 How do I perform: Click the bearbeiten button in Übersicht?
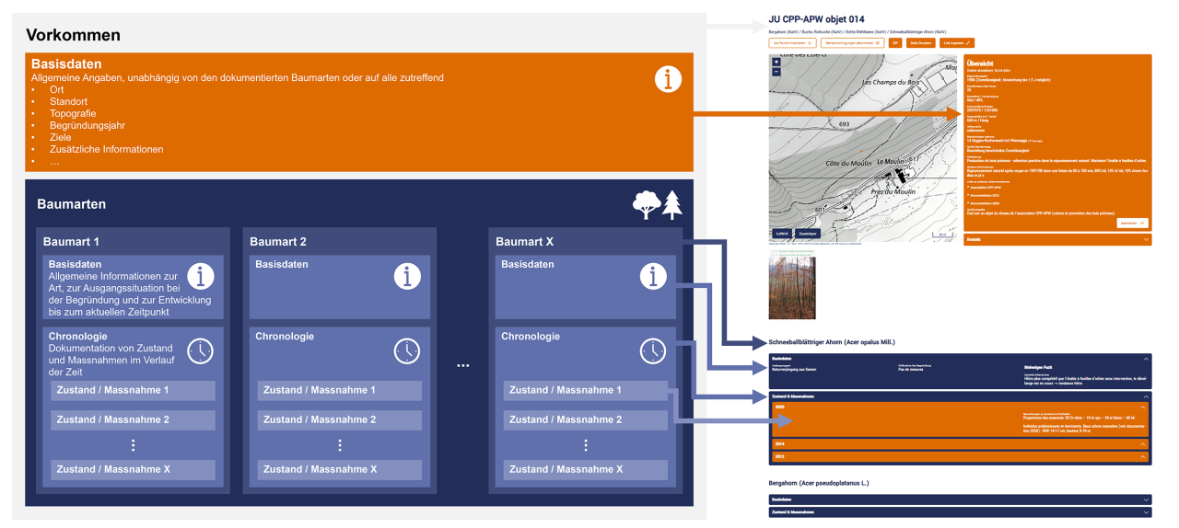pyautogui.click(x=1132, y=223)
